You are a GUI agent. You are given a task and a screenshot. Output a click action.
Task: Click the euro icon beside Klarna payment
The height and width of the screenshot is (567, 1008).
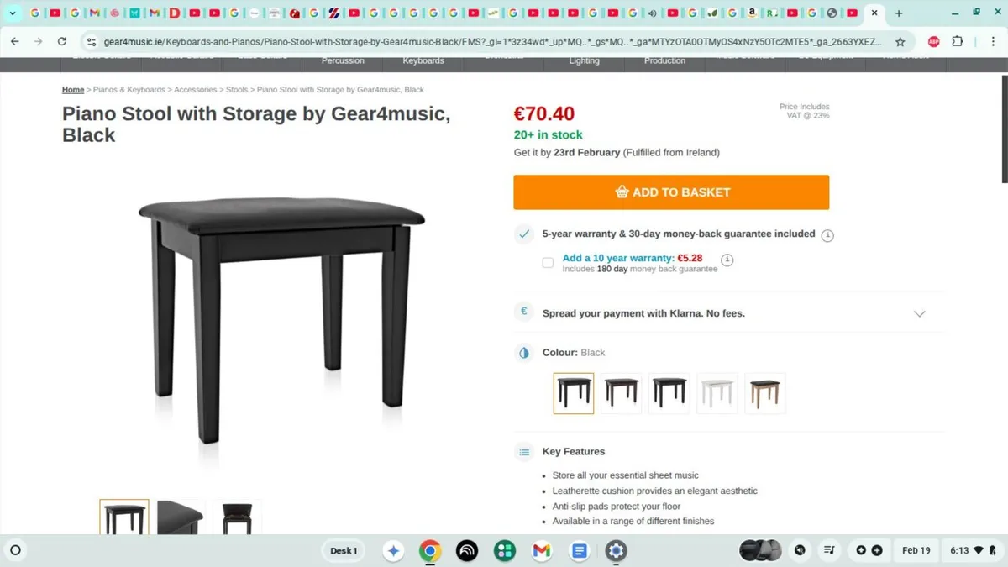click(x=523, y=312)
